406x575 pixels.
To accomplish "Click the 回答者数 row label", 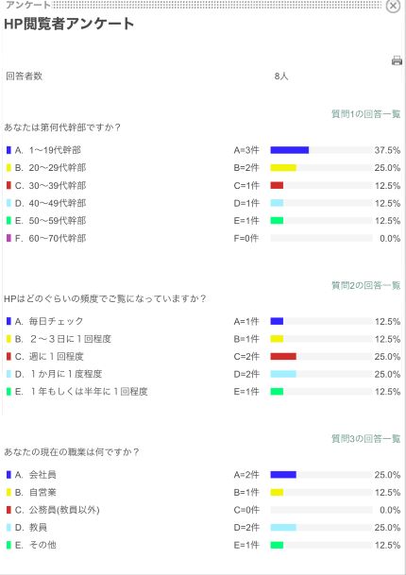I will tap(25, 76).
